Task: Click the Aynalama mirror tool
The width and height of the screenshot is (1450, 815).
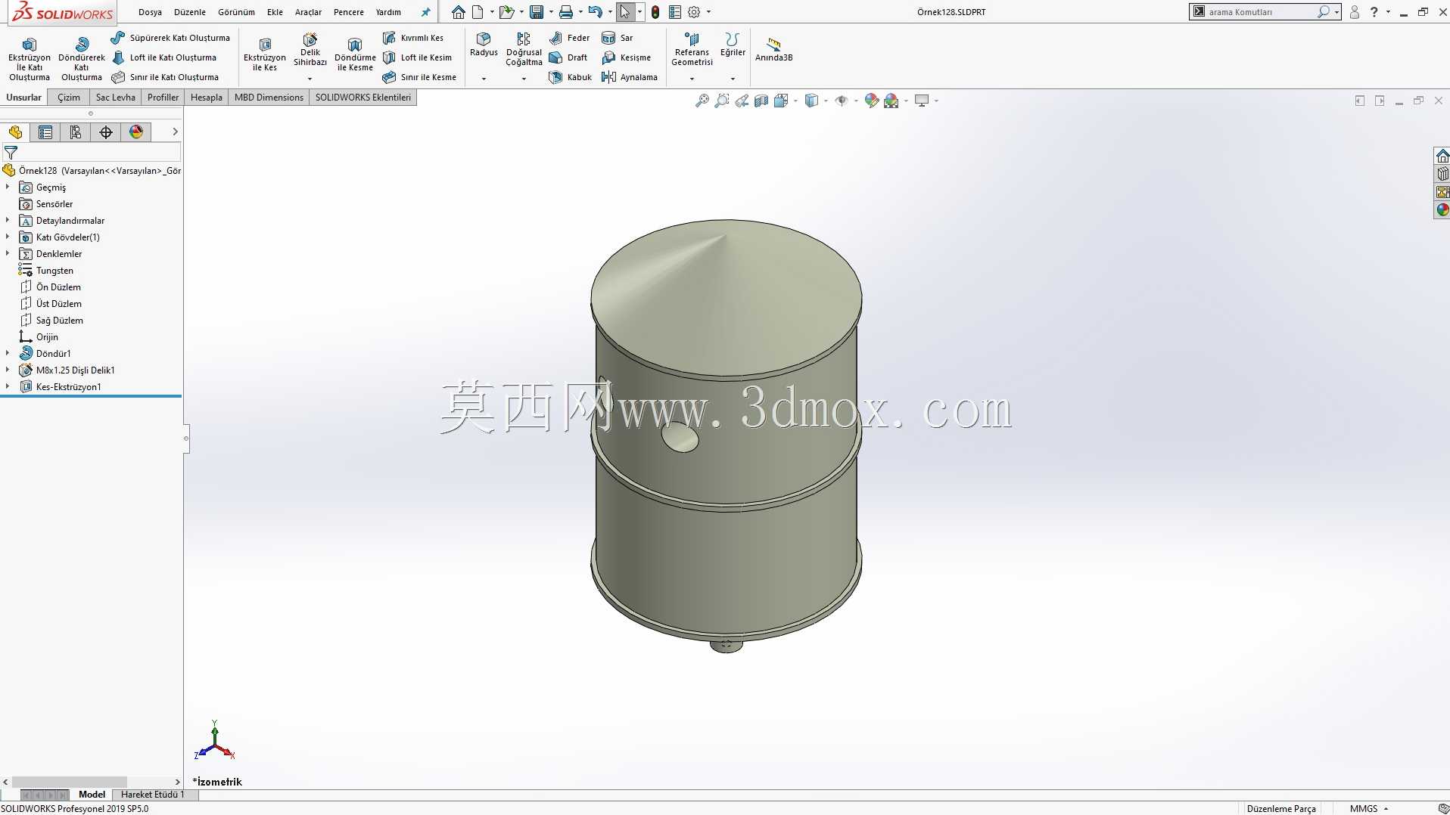Action: point(630,77)
